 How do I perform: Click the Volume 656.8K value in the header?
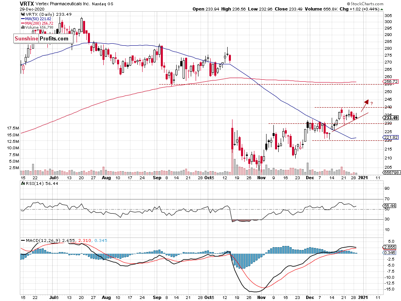[x=321, y=9]
